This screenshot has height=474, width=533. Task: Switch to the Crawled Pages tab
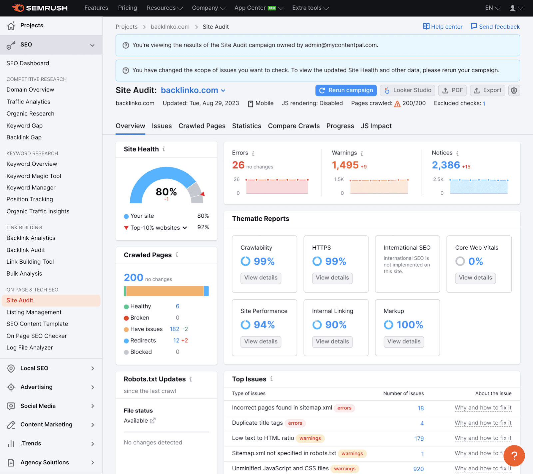coord(202,126)
